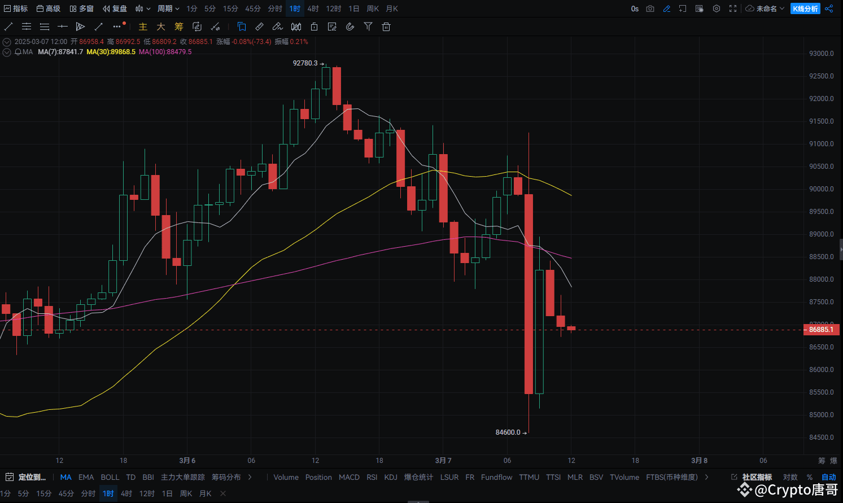
Task: Select the horizontal price line tool
Action: click(63, 27)
